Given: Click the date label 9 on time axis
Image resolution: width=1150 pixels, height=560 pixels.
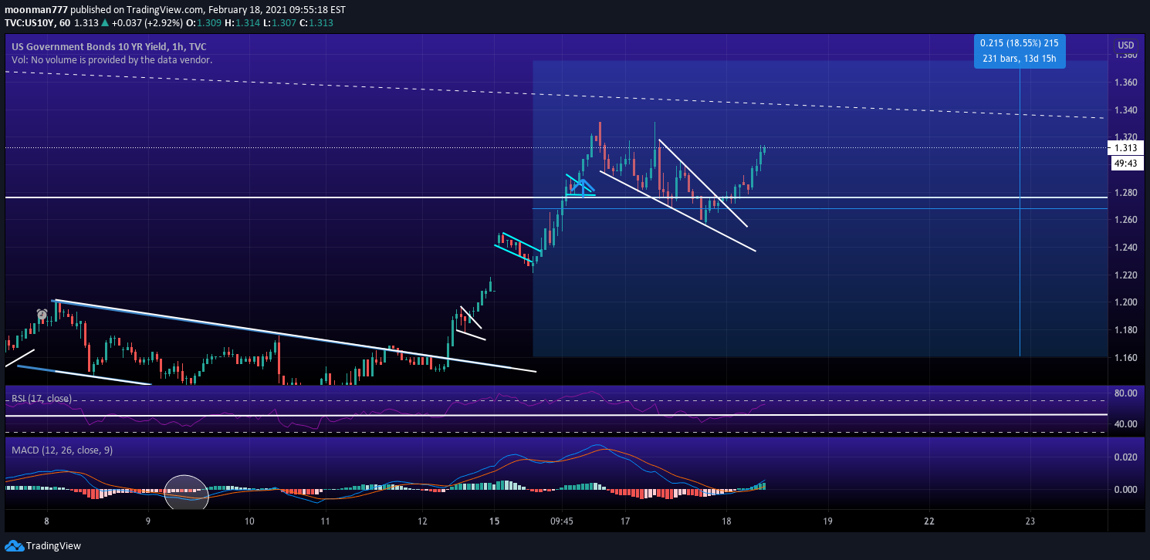Looking at the screenshot, I should coord(148,521).
